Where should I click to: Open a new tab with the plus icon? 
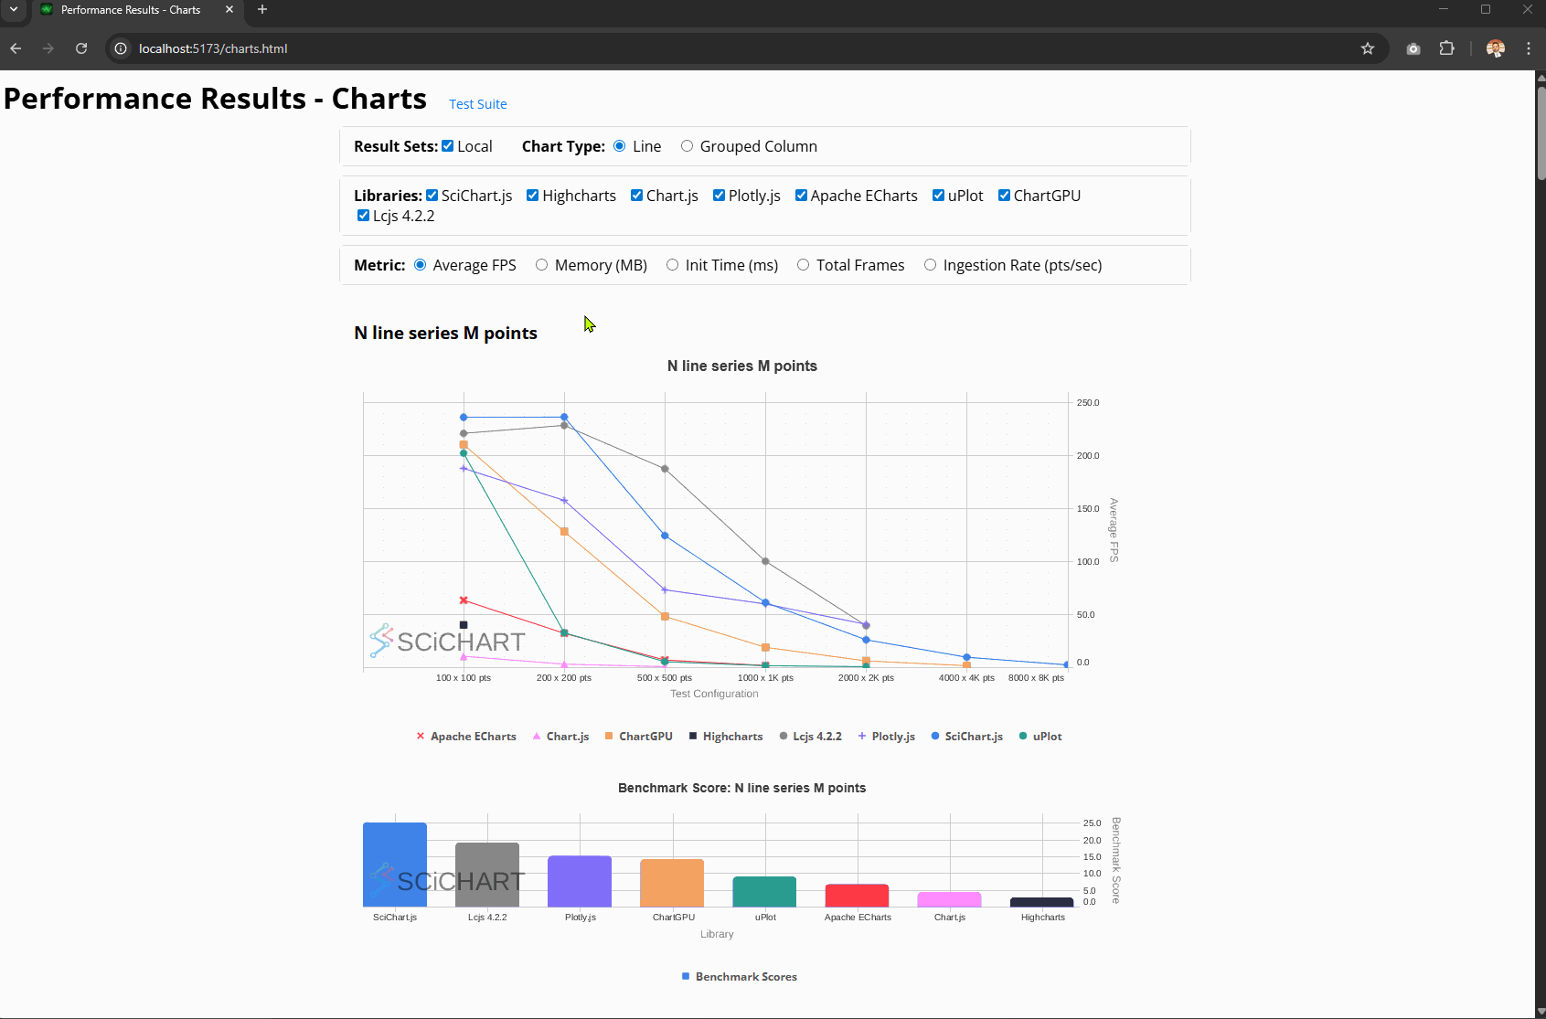point(262,10)
